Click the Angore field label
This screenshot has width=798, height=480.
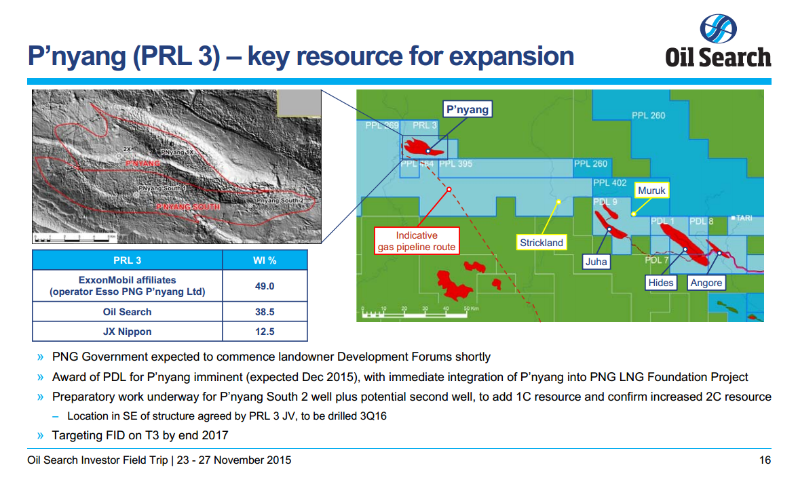coord(706,283)
